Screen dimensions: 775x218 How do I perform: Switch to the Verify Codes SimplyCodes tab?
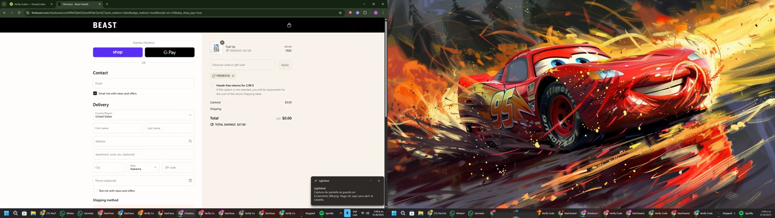point(30,4)
